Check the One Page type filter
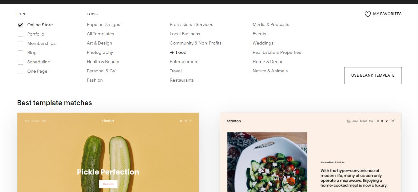The height and width of the screenshot is (192, 418). click(x=20, y=71)
